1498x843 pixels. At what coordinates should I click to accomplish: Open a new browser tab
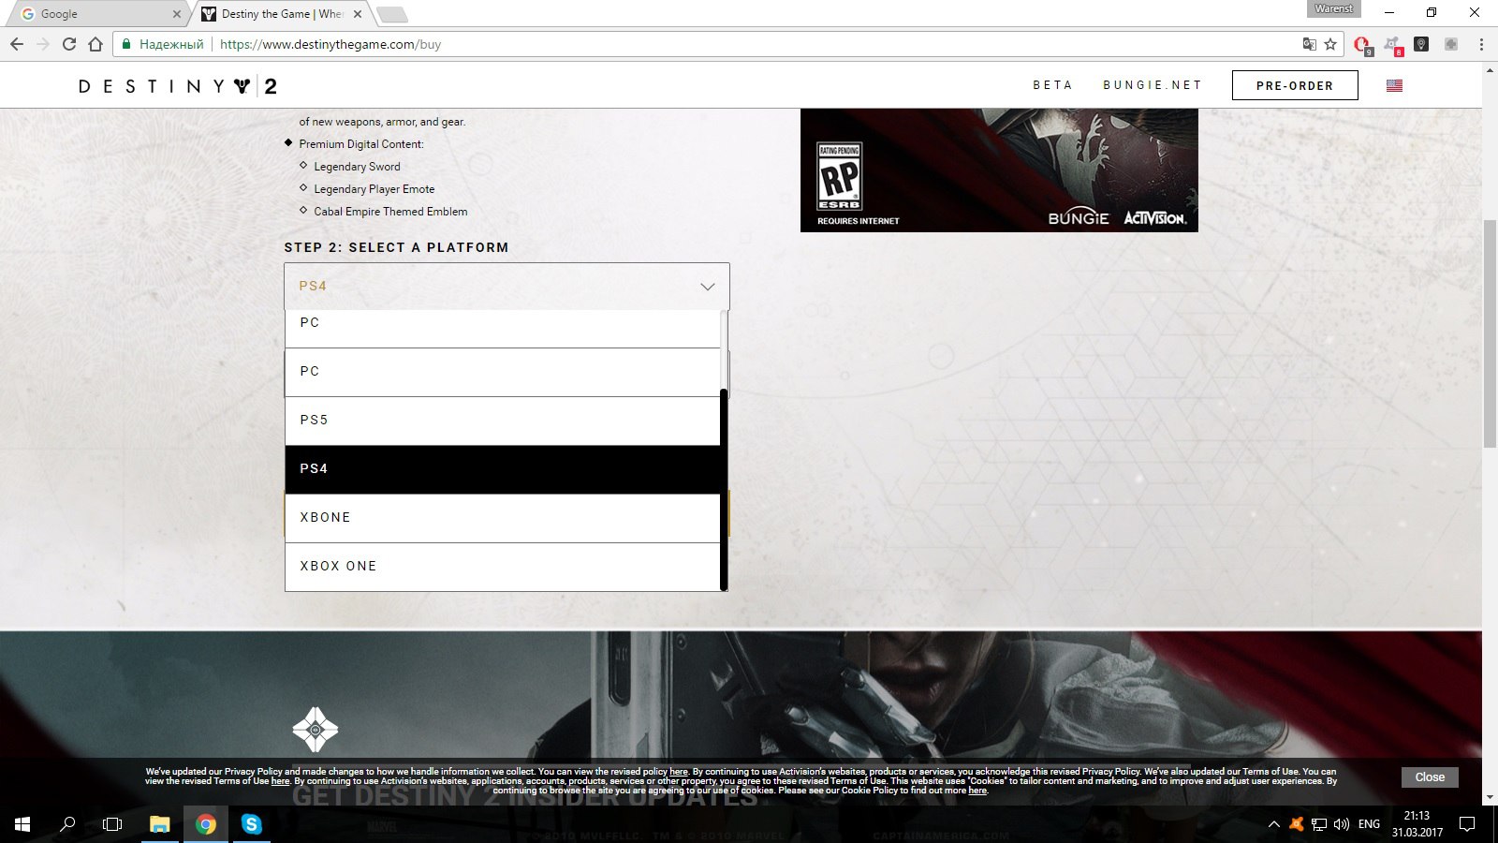[391, 14]
